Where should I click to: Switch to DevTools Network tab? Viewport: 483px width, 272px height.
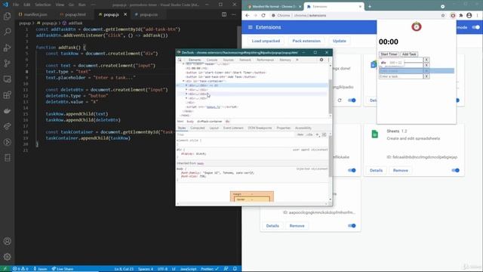point(245,60)
